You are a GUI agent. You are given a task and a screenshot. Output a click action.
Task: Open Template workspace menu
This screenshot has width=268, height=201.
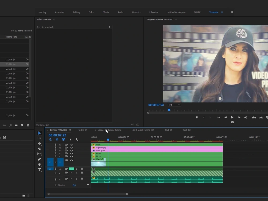pyautogui.click(x=222, y=12)
